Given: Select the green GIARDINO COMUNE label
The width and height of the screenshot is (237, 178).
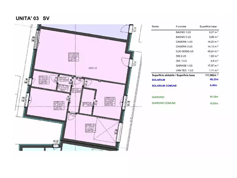Looking at the screenshot, I should 164,103.
